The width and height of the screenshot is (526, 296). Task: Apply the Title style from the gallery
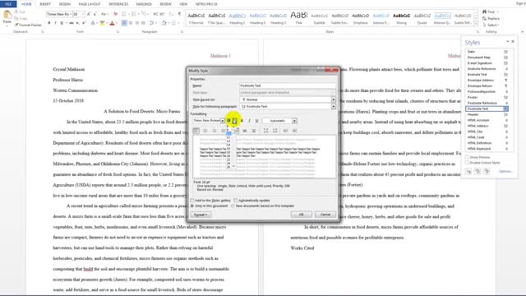tap(298, 18)
